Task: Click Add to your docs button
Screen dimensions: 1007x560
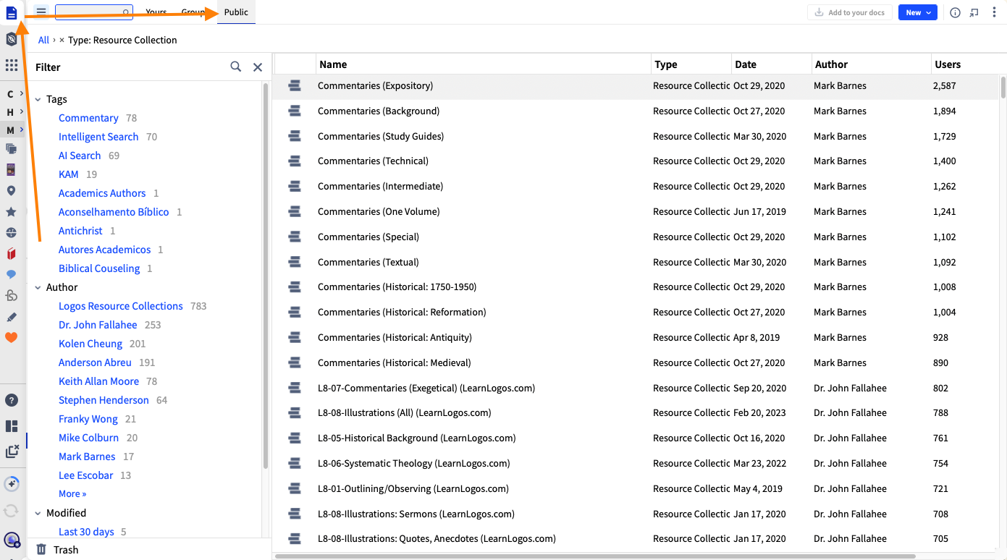Action: click(x=850, y=12)
